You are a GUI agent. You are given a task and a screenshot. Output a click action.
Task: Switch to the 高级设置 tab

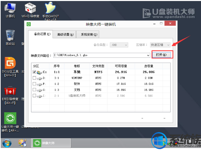[x=65, y=34]
